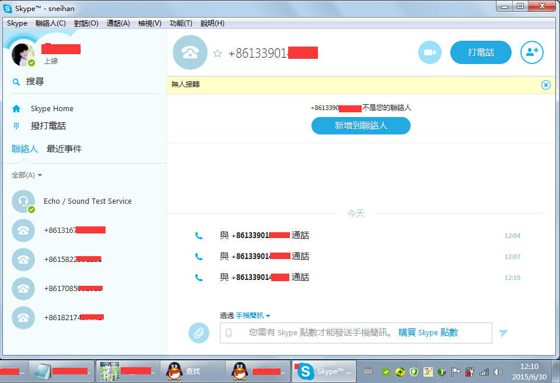
Task: Open the 聯絡人(C) menu
Action: (51, 23)
